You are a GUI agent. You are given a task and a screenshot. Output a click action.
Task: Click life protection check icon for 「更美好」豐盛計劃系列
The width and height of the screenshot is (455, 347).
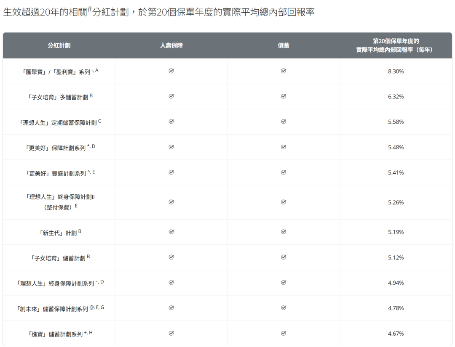(x=171, y=172)
